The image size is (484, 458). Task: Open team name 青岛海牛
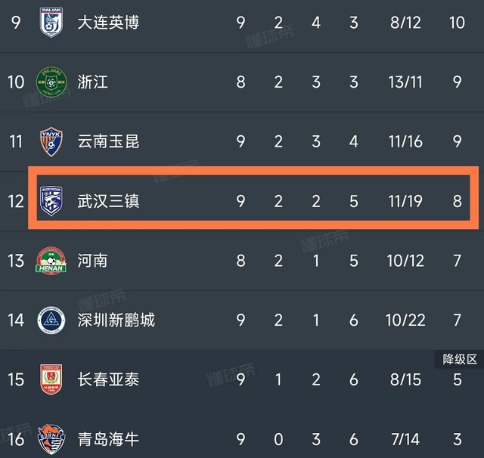coord(108,438)
